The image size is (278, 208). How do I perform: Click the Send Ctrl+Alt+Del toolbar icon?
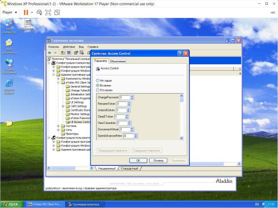(39, 13)
